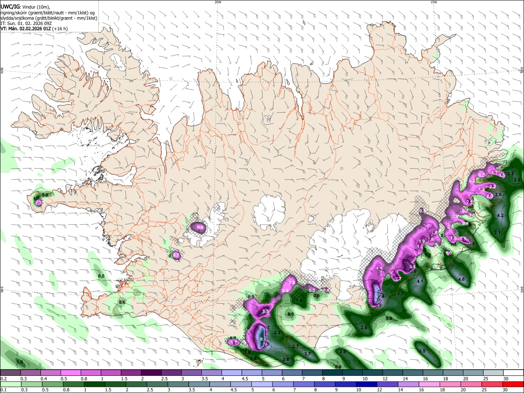The image size is (524, 393).
Task: Select the 'IT: Sun. 01. 02. 2026 09Z' line
Action: pos(26,23)
